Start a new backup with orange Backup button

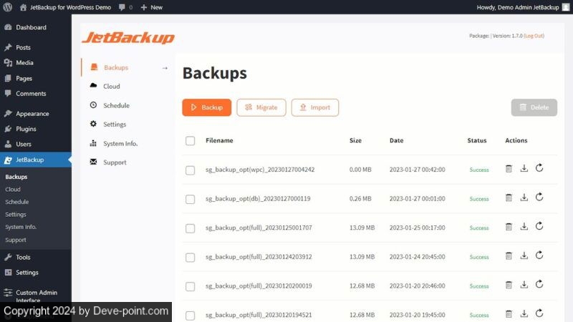[x=207, y=107]
